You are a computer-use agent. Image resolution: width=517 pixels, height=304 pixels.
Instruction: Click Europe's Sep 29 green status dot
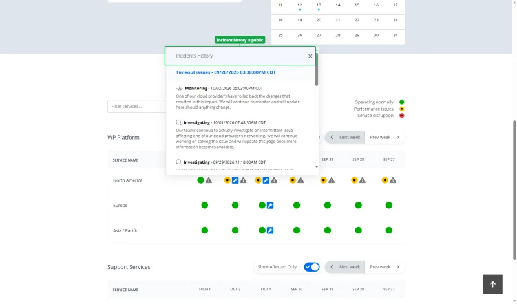click(328, 205)
